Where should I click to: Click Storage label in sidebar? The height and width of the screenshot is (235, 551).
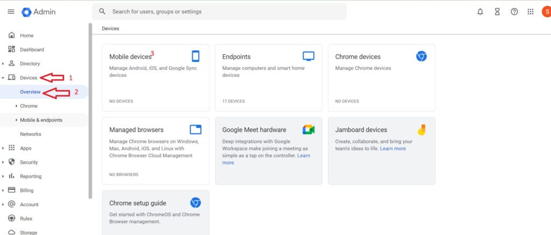[29, 232]
